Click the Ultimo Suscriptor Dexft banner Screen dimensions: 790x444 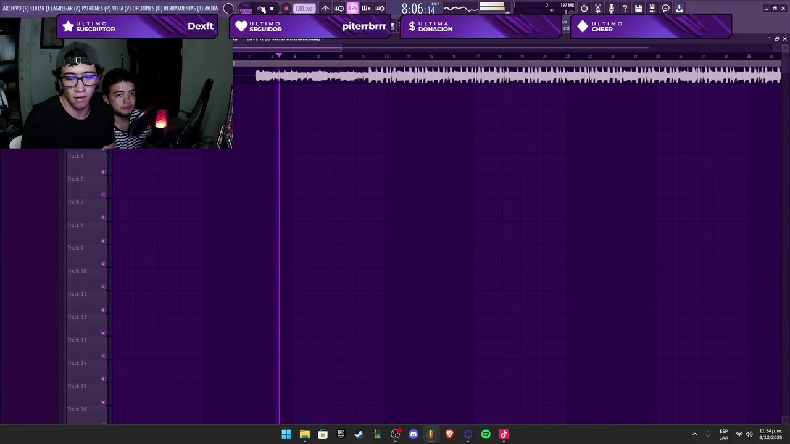(x=137, y=27)
